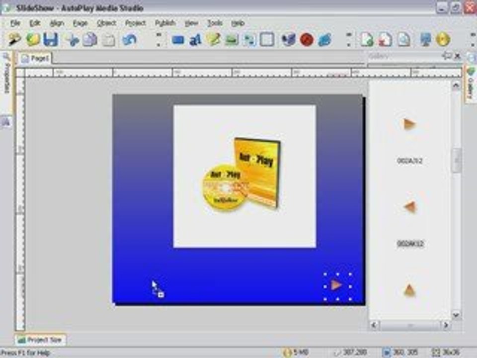This screenshot has height=358, width=477.
Task: Click the page magnifier toolbar icon
Action: (404, 40)
